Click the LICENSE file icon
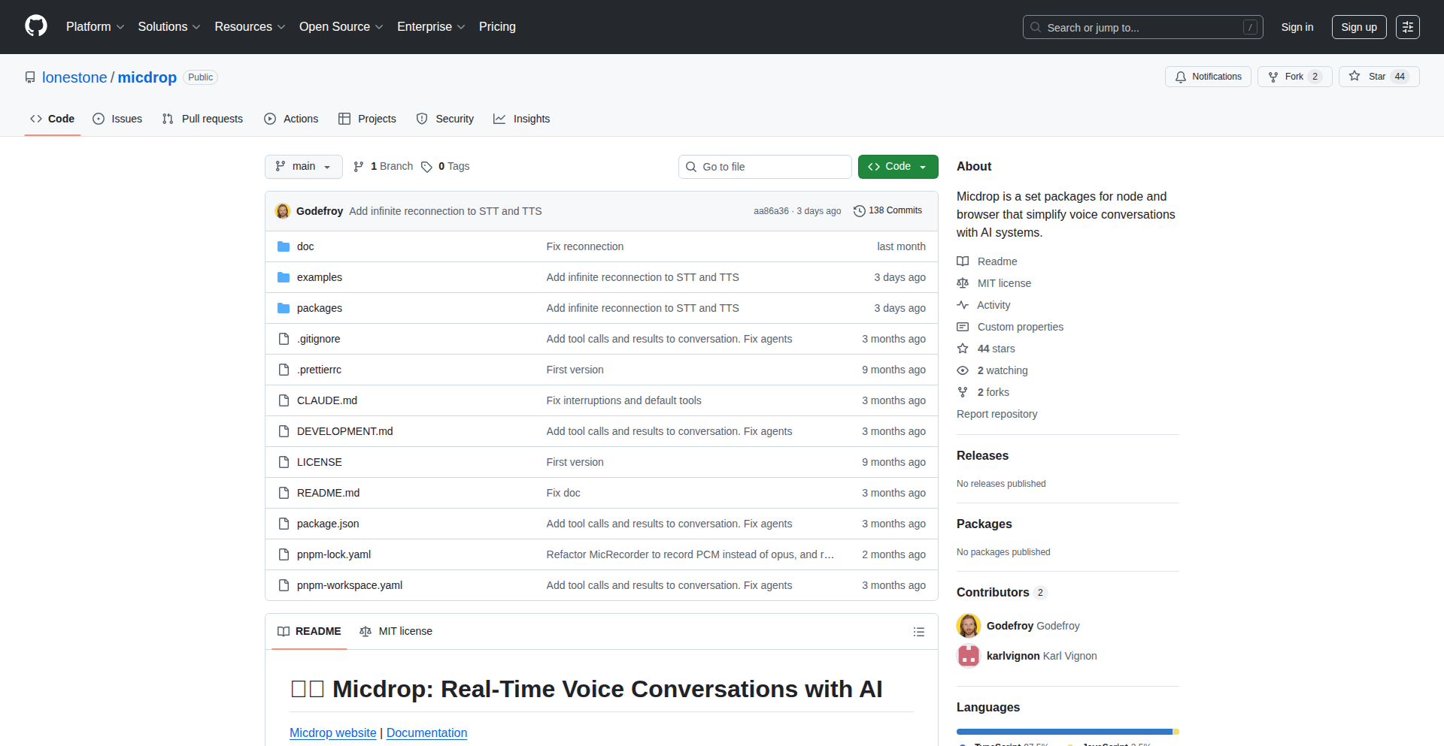The width and height of the screenshot is (1444, 746). click(284, 462)
